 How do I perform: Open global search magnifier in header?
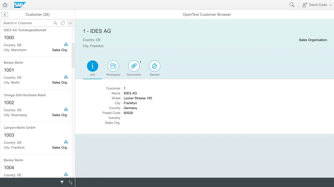point(292,5)
